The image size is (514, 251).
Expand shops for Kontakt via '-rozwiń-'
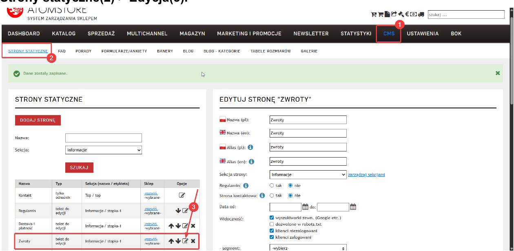(151, 193)
